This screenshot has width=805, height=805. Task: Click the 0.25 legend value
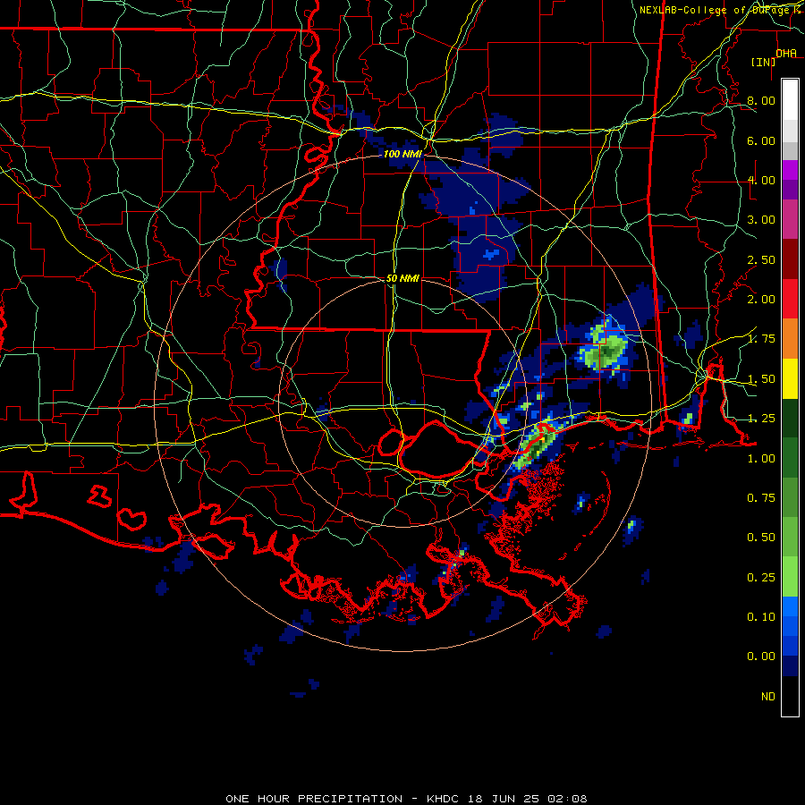[761, 578]
